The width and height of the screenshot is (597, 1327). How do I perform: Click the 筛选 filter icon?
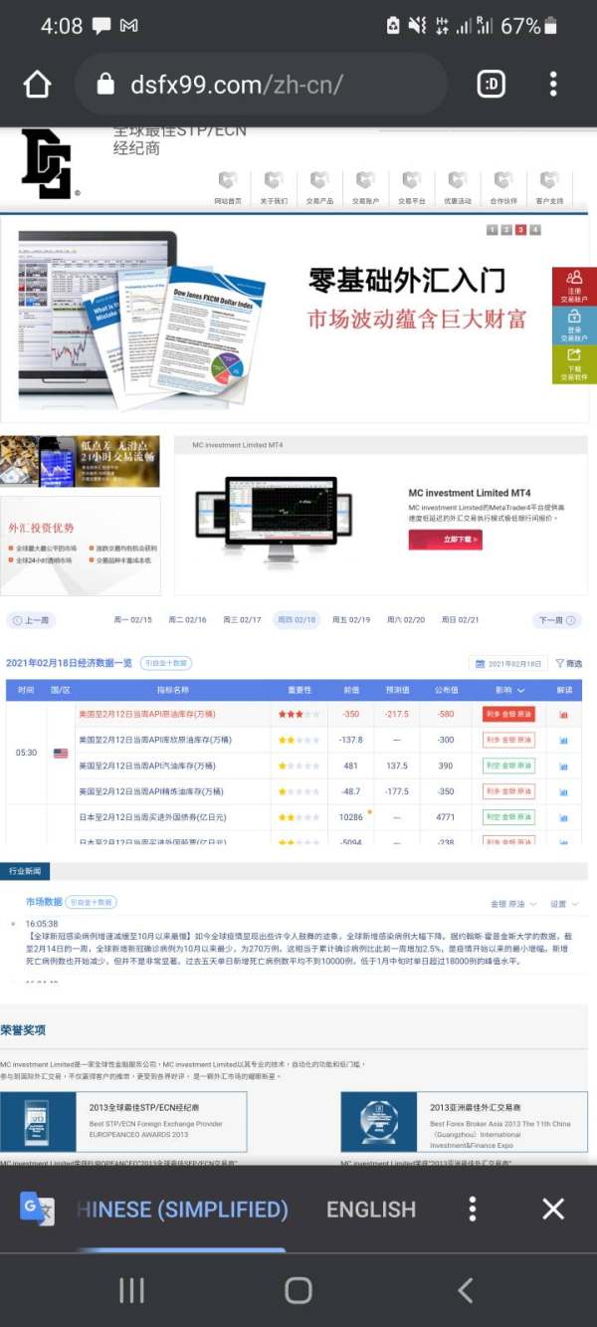click(x=569, y=664)
